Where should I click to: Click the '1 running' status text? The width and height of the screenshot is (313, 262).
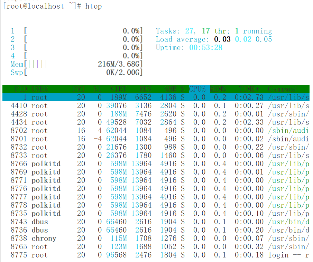point(254,31)
